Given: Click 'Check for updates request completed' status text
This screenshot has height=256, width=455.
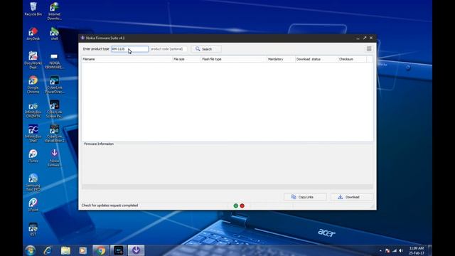Looking at the screenshot, I should click(x=109, y=206).
